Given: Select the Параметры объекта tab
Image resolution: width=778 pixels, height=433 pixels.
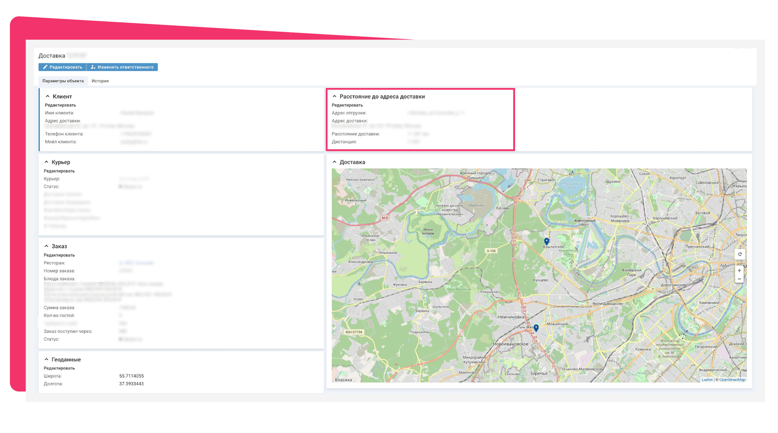Looking at the screenshot, I should click(x=63, y=81).
